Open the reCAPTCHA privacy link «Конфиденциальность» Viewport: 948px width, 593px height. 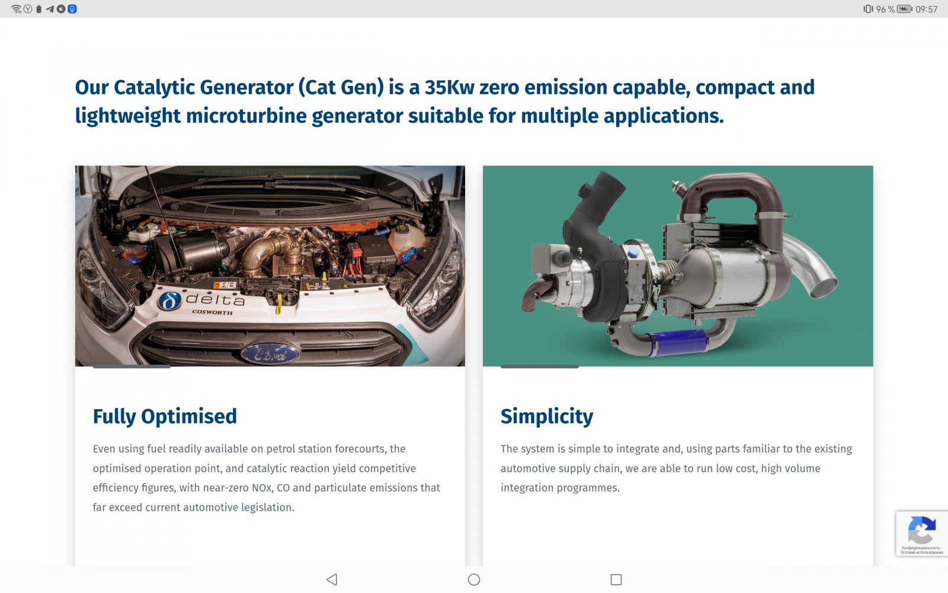(x=920, y=548)
